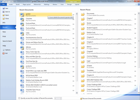Switch to the Home ribbon tab
Screen dimensions: 140x100
(11, 4)
